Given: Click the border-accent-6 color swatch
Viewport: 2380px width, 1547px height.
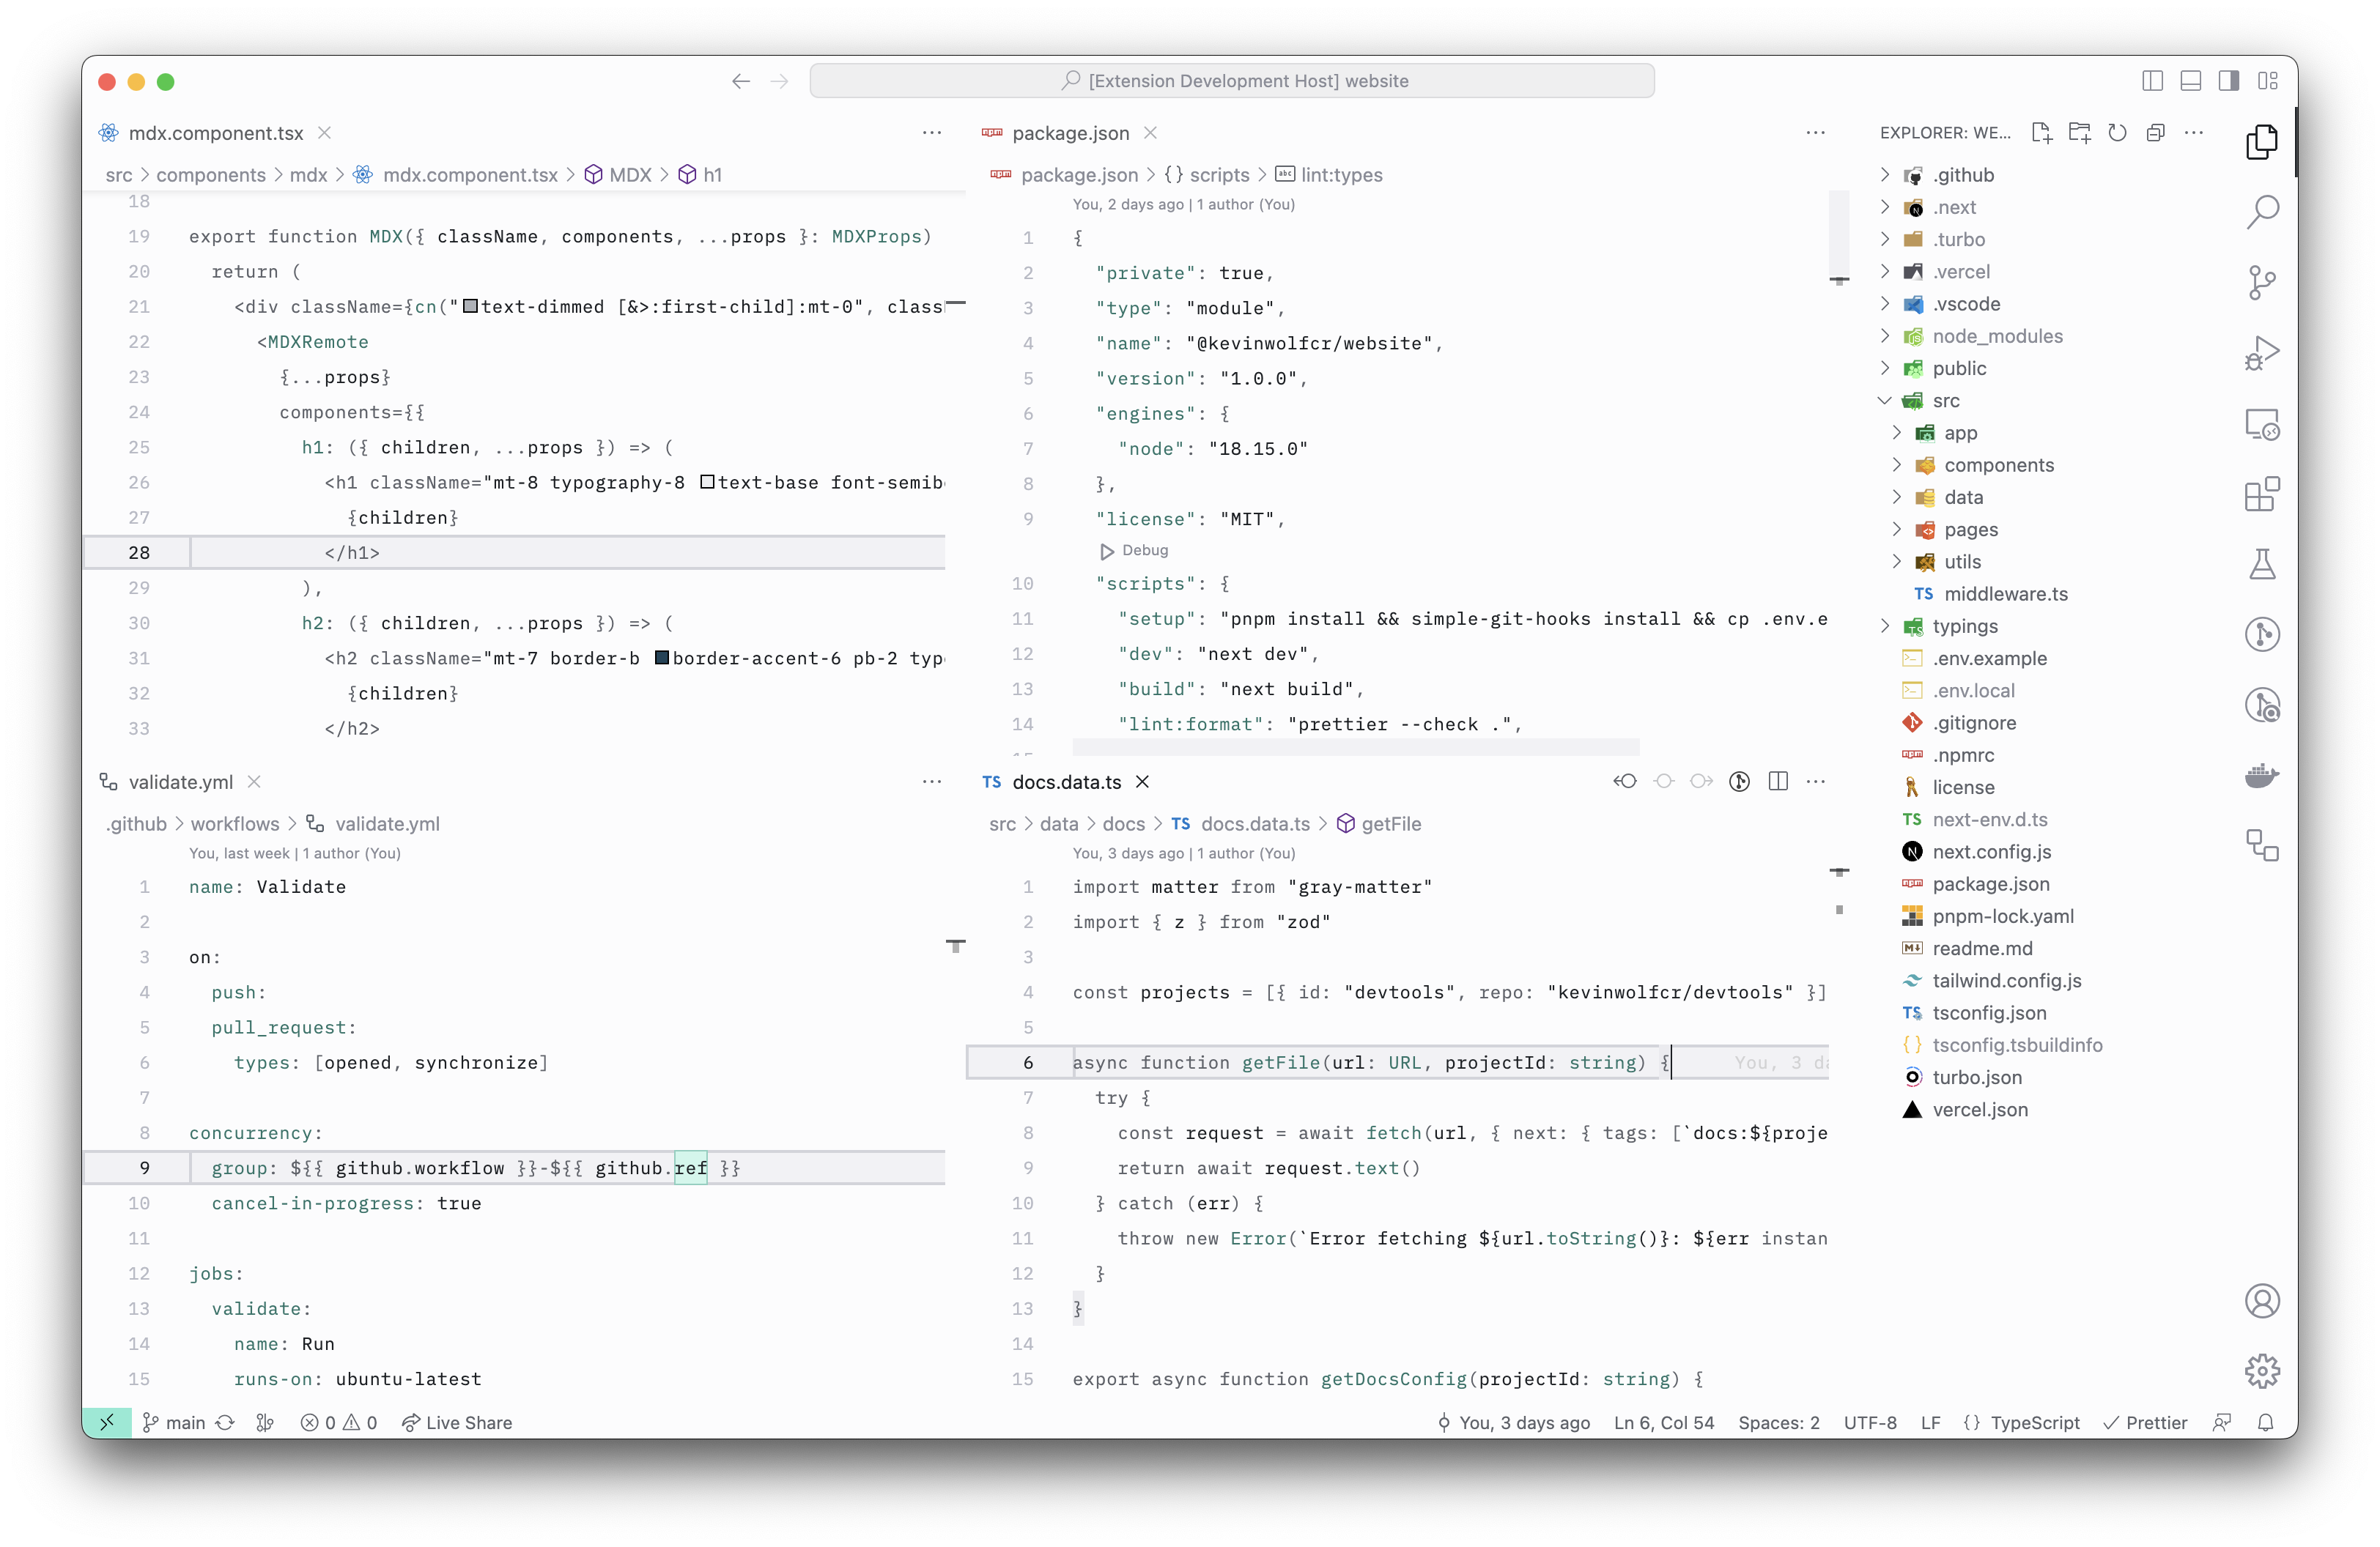Looking at the screenshot, I should [662, 659].
